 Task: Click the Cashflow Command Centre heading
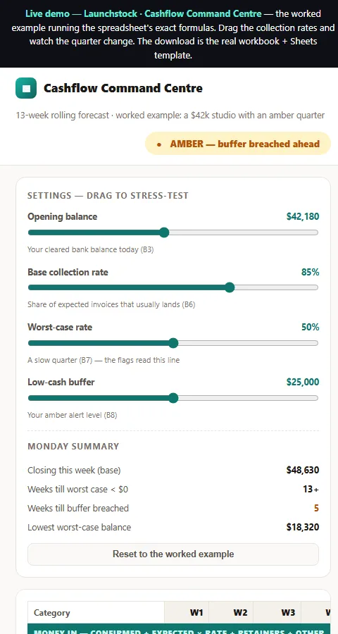point(123,88)
